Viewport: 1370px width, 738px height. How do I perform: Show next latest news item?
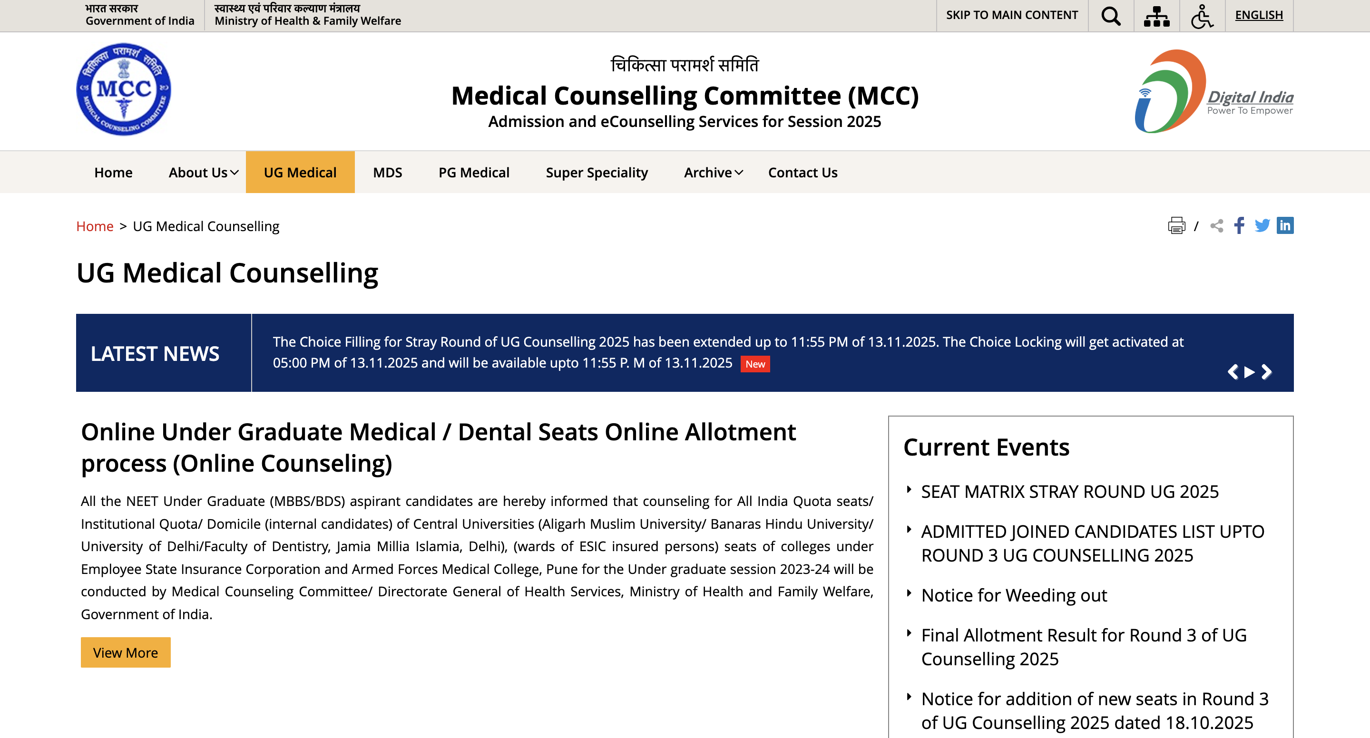point(1266,372)
